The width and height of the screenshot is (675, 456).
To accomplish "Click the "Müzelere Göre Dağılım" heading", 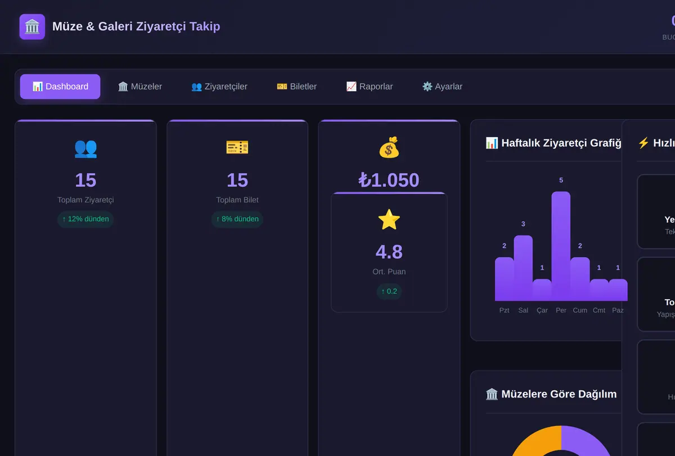I will click(551, 394).
